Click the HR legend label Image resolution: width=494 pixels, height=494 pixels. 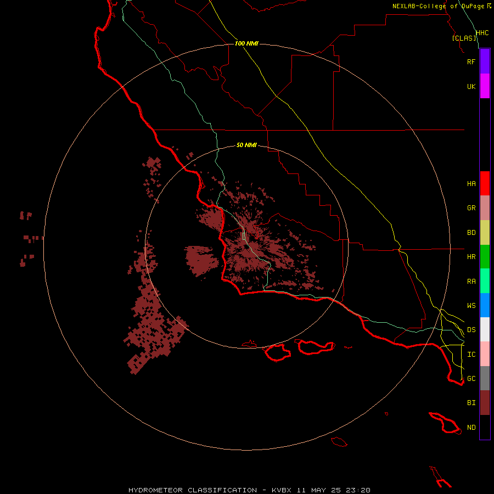click(x=471, y=257)
